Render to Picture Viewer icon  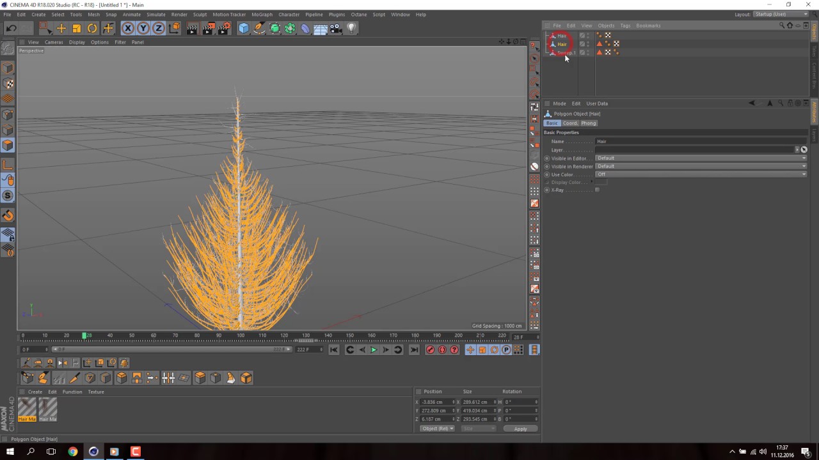[209, 28]
